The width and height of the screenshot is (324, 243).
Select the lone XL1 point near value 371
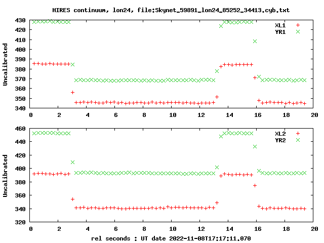click(x=255, y=77)
